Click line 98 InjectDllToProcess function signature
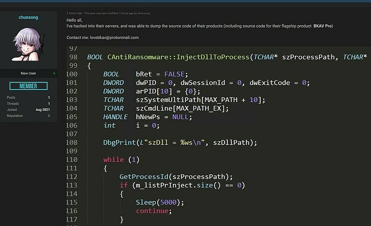This screenshot has width=371, height=226. click(x=227, y=57)
